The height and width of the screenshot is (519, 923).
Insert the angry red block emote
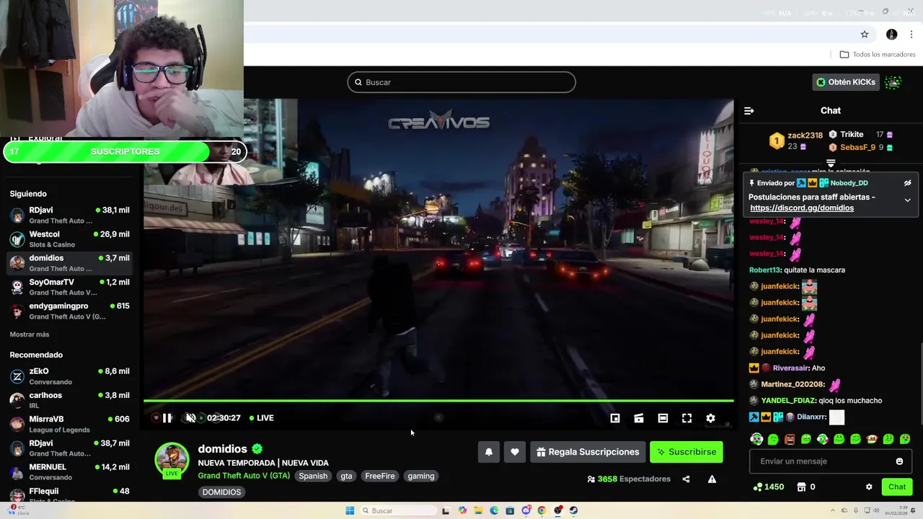790,439
